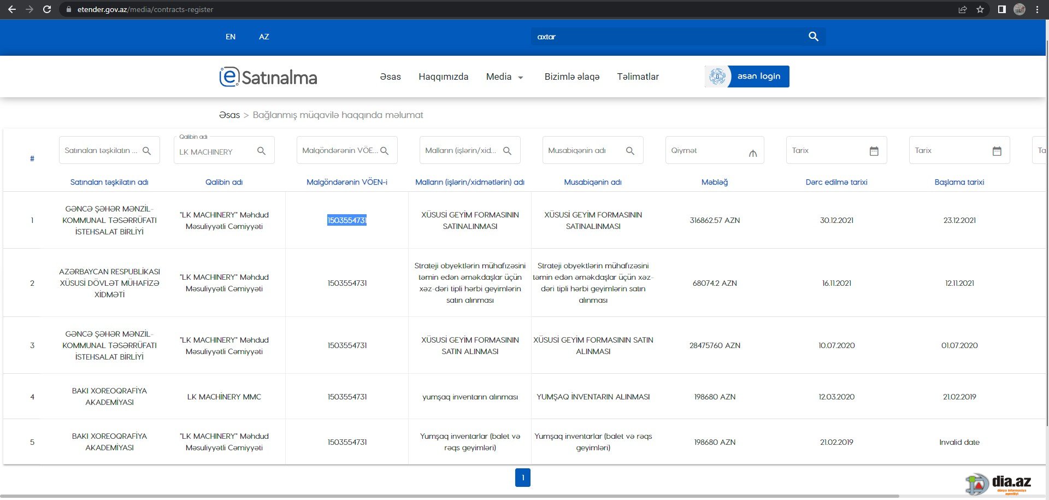Image resolution: width=1049 pixels, height=500 pixels.
Task: Click the amount 316862.57 AZN
Action: coord(715,220)
